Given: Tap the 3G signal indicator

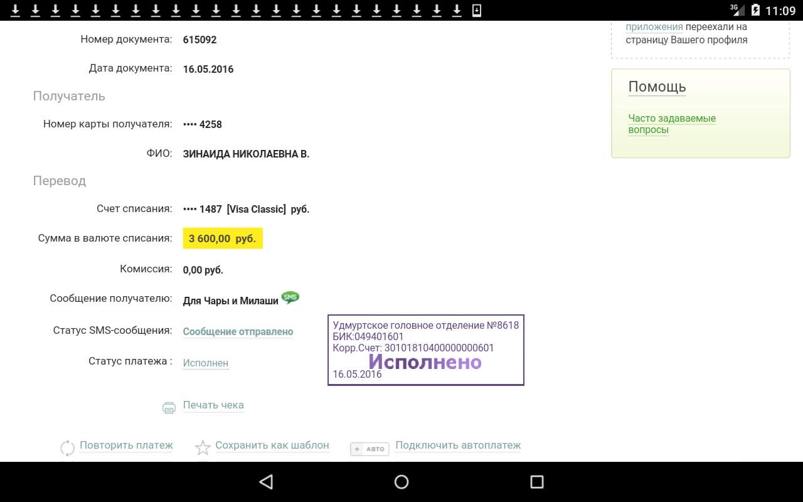Looking at the screenshot, I should pyautogui.click(x=737, y=9).
